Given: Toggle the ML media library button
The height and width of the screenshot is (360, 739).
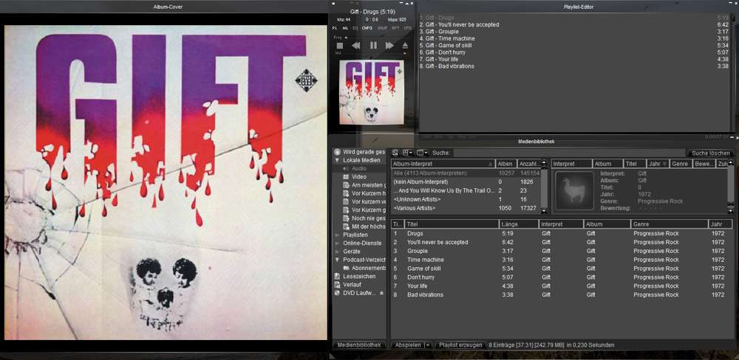Looking at the screenshot, I should coord(345,27).
